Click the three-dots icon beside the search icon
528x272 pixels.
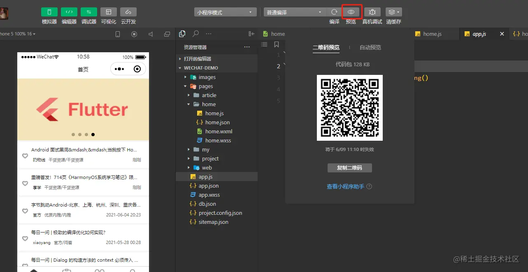click(209, 34)
